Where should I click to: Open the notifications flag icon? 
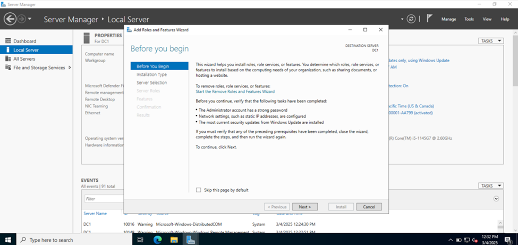(x=429, y=19)
